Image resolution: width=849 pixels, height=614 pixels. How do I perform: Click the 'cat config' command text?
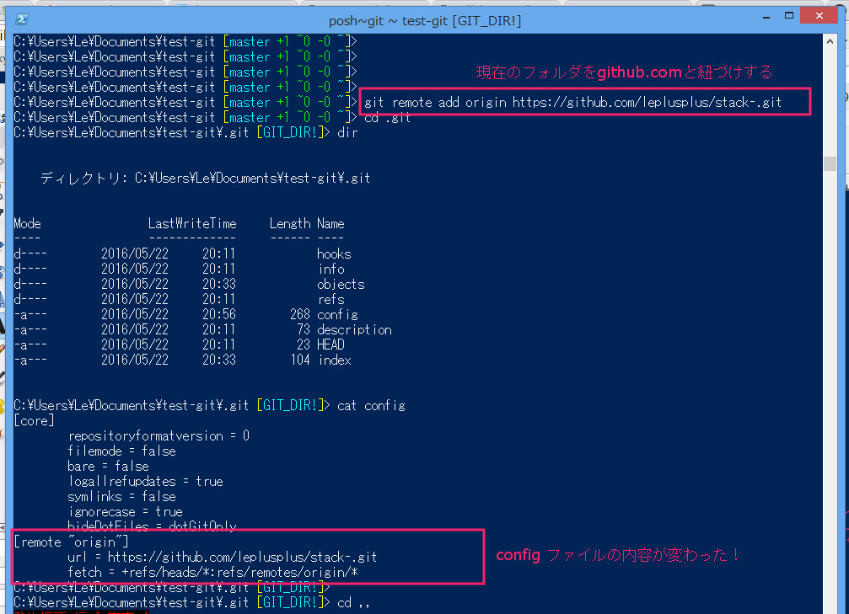coord(371,405)
